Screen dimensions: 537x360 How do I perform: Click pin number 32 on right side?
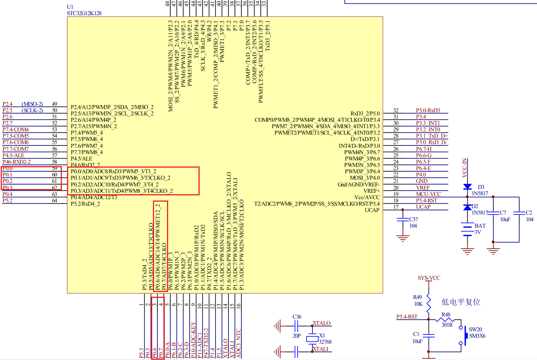(396, 110)
